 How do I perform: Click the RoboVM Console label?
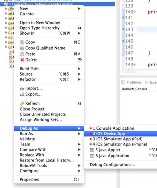[x=135, y=89]
